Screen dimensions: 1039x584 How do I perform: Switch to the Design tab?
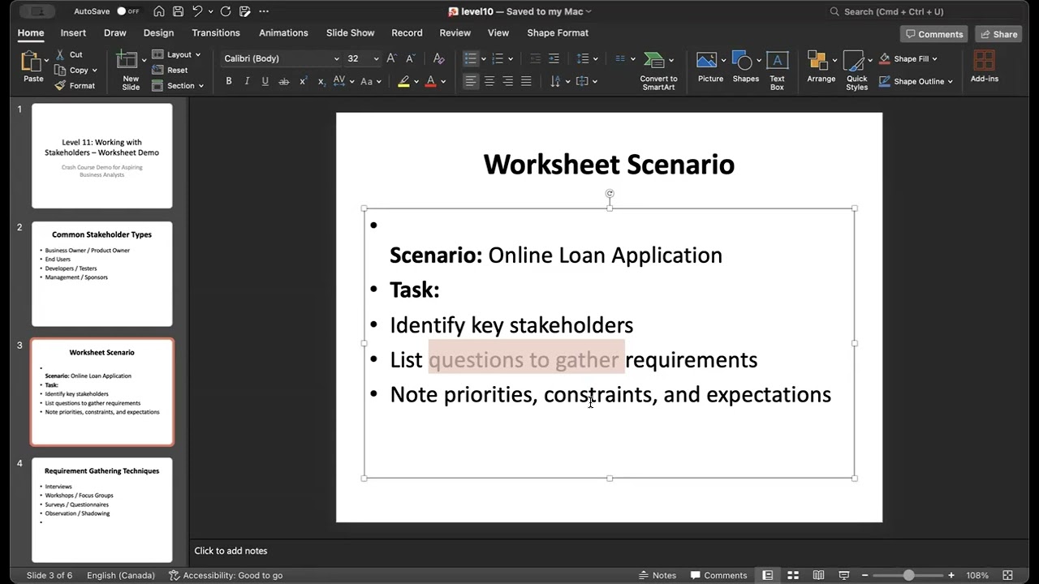[158, 33]
